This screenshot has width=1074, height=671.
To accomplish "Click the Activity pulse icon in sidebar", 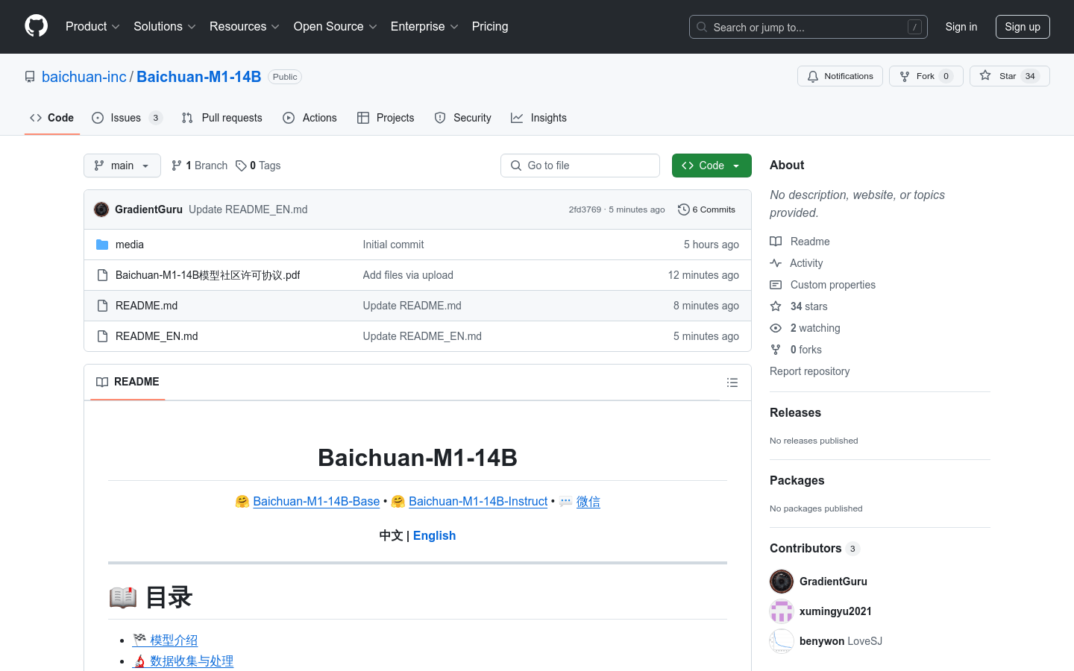I will (x=776, y=262).
